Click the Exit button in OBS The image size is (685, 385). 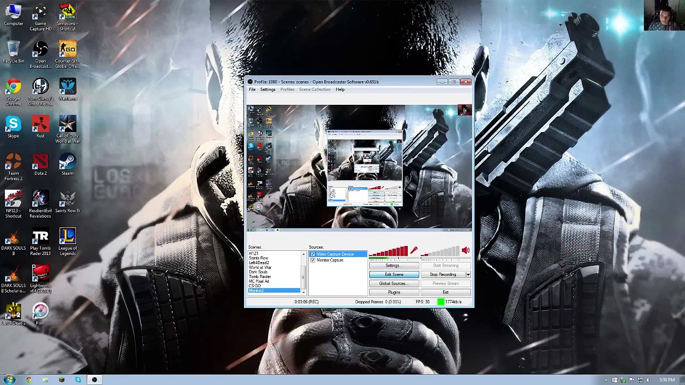coord(446,292)
